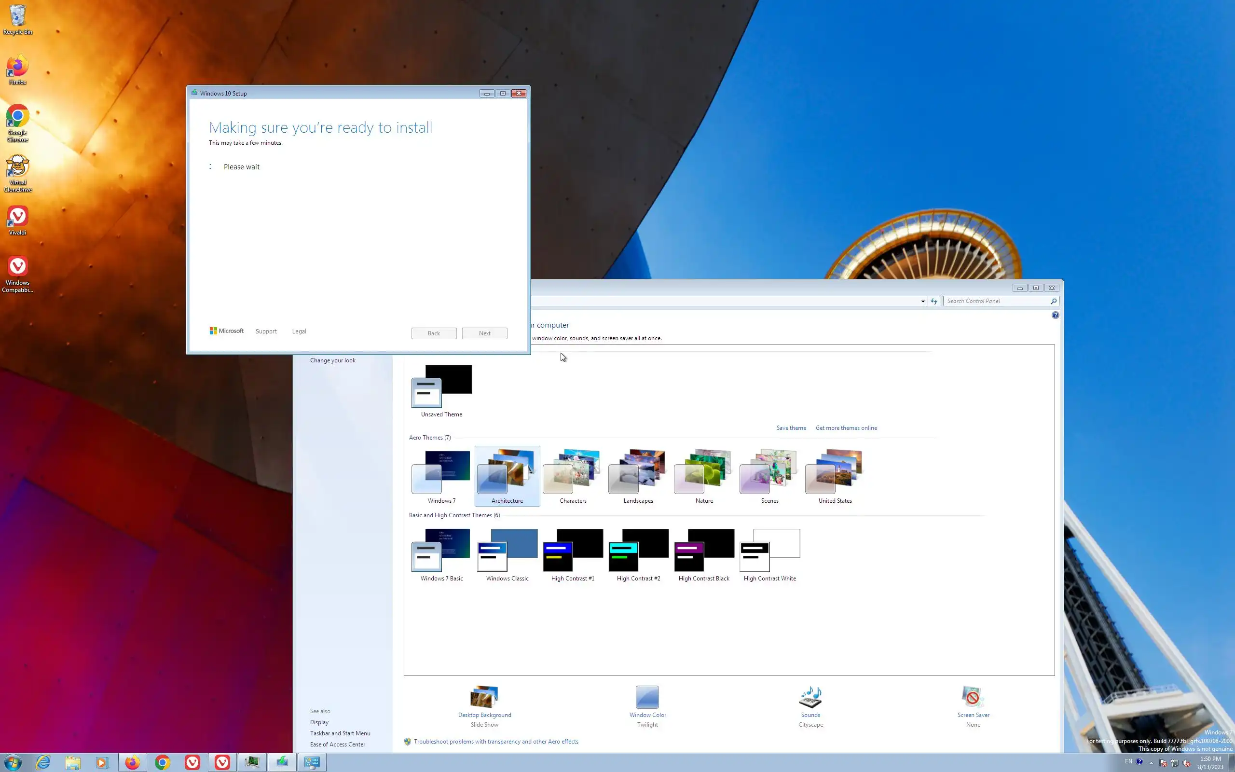
Task: Click the Control Panel help icon
Action: pyautogui.click(x=1055, y=316)
